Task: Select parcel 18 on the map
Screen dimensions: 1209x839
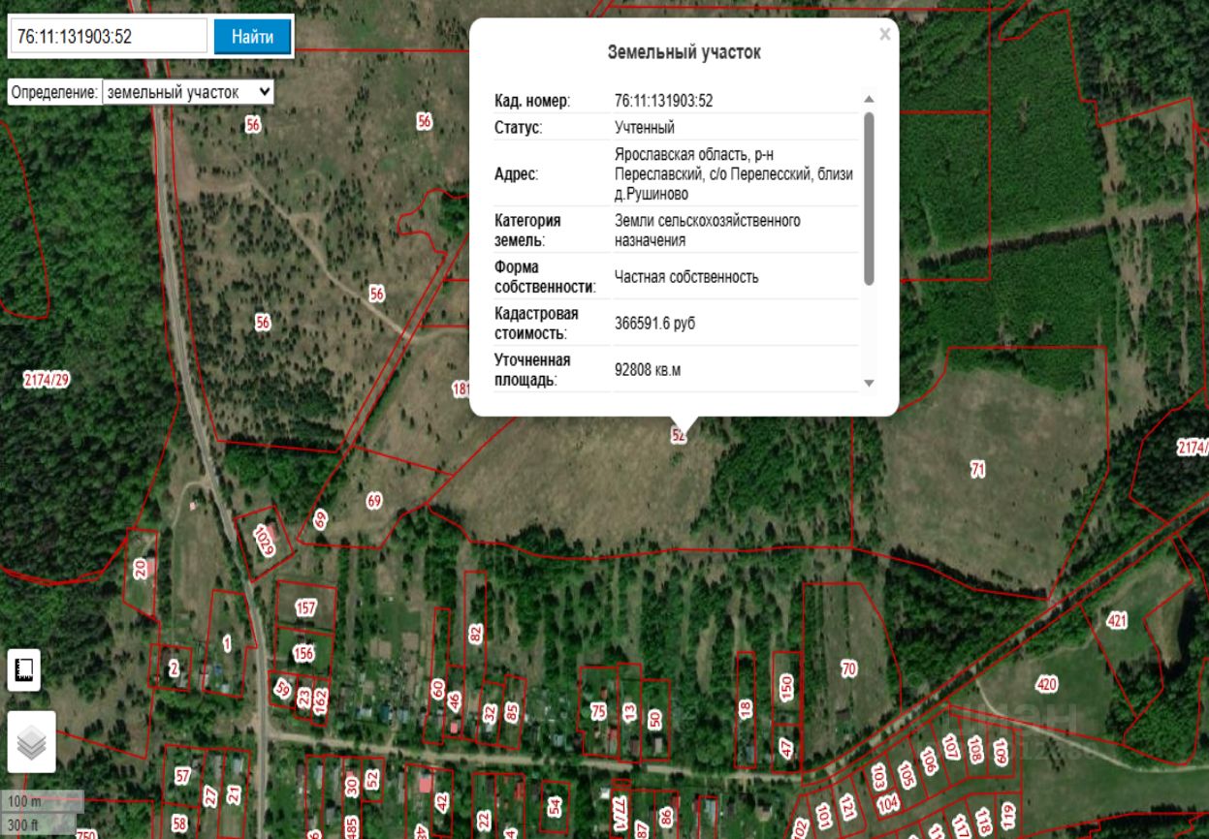Action: [x=745, y=709]
